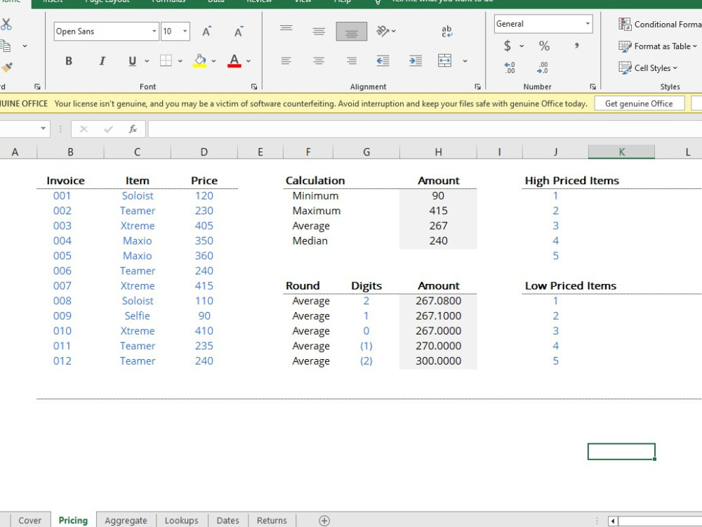Apply borders with the Borders icon
702x527 pixels.
pos(166,60)
